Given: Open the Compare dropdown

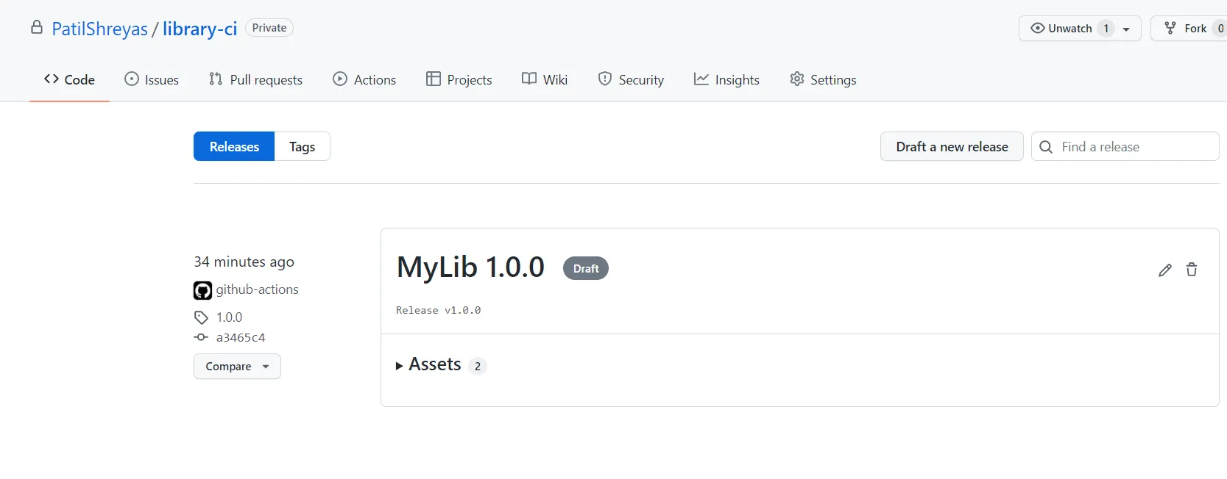Looking at the screenshot, I should click(237, 367).
